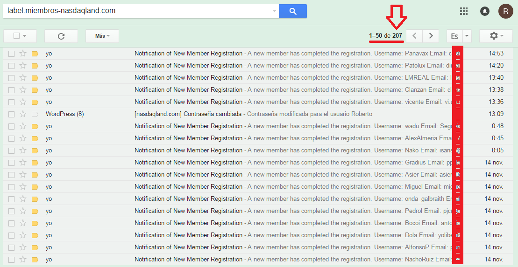Star the NachoRuiz registration email
Viewport: 518px width, 267px height.
coord(23,260)
